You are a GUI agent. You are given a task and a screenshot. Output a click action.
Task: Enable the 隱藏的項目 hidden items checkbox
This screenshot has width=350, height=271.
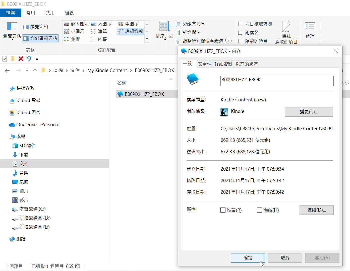[240, 41]
